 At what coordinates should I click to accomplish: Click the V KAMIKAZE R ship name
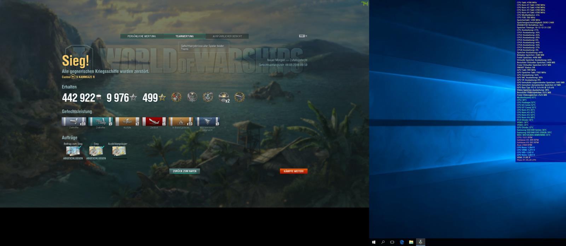pyautogui.click(x=86, y=77)
